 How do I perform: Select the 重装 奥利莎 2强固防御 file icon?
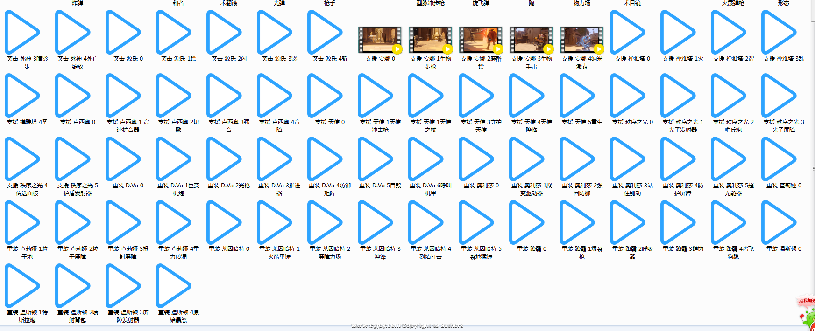(x=577, y=159)
